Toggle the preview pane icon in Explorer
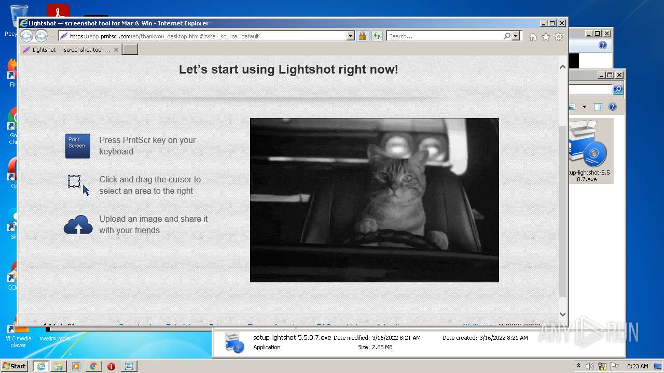 pyautogui.click(x=598, y=107)
